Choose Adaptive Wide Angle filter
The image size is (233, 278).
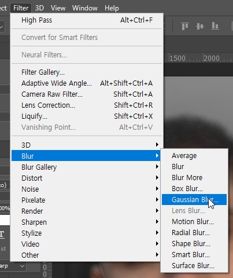tap(87, 83)
